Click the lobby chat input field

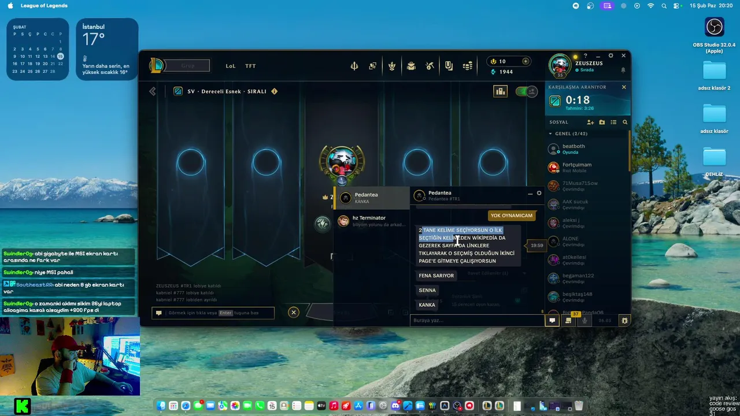213,313
